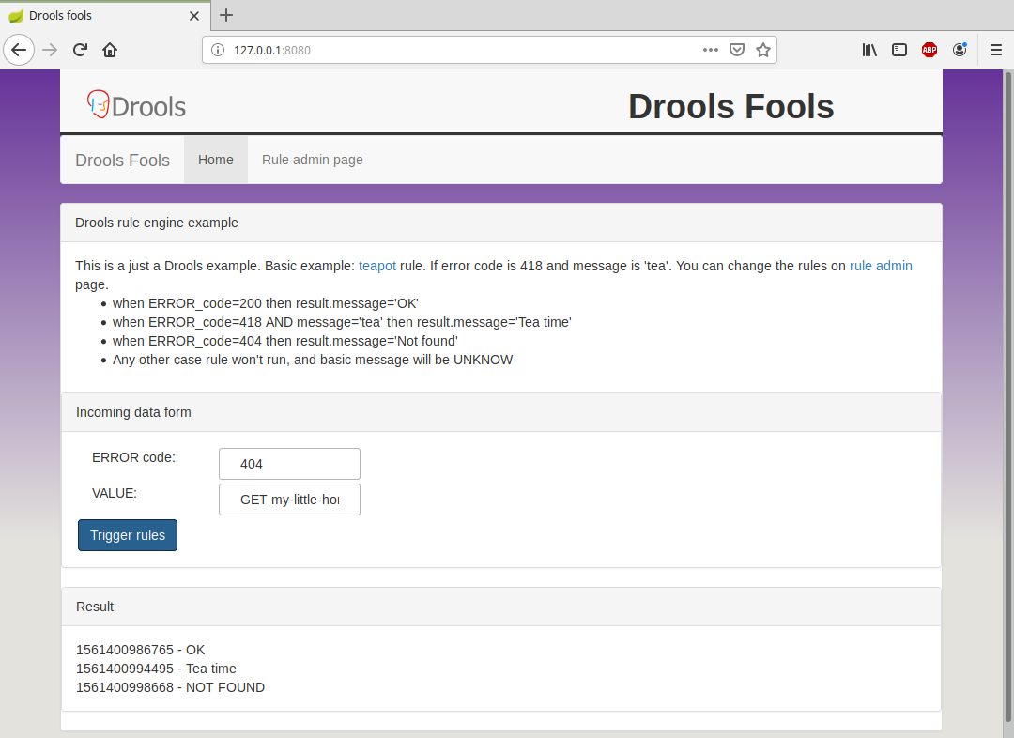
Task: Open the Firefox hamburger menu
Action: click(x=996, y=50)
